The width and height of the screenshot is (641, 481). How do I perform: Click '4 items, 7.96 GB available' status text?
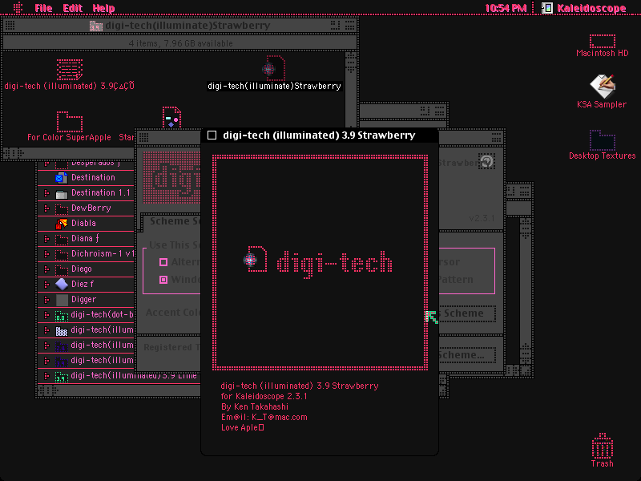click(x=181, y=43)
